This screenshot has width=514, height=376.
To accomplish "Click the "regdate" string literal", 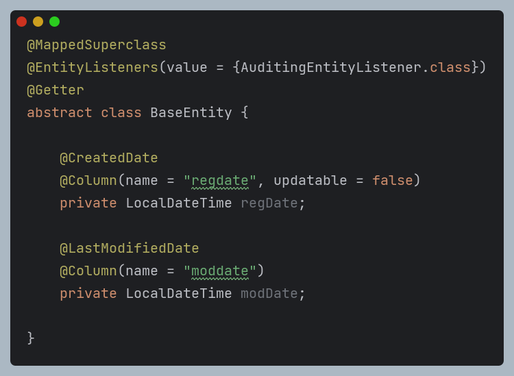I will tap(219, 181).
